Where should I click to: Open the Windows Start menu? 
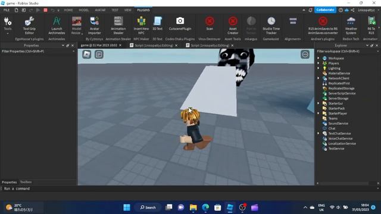pyautogui.click(x=127, y=207)
